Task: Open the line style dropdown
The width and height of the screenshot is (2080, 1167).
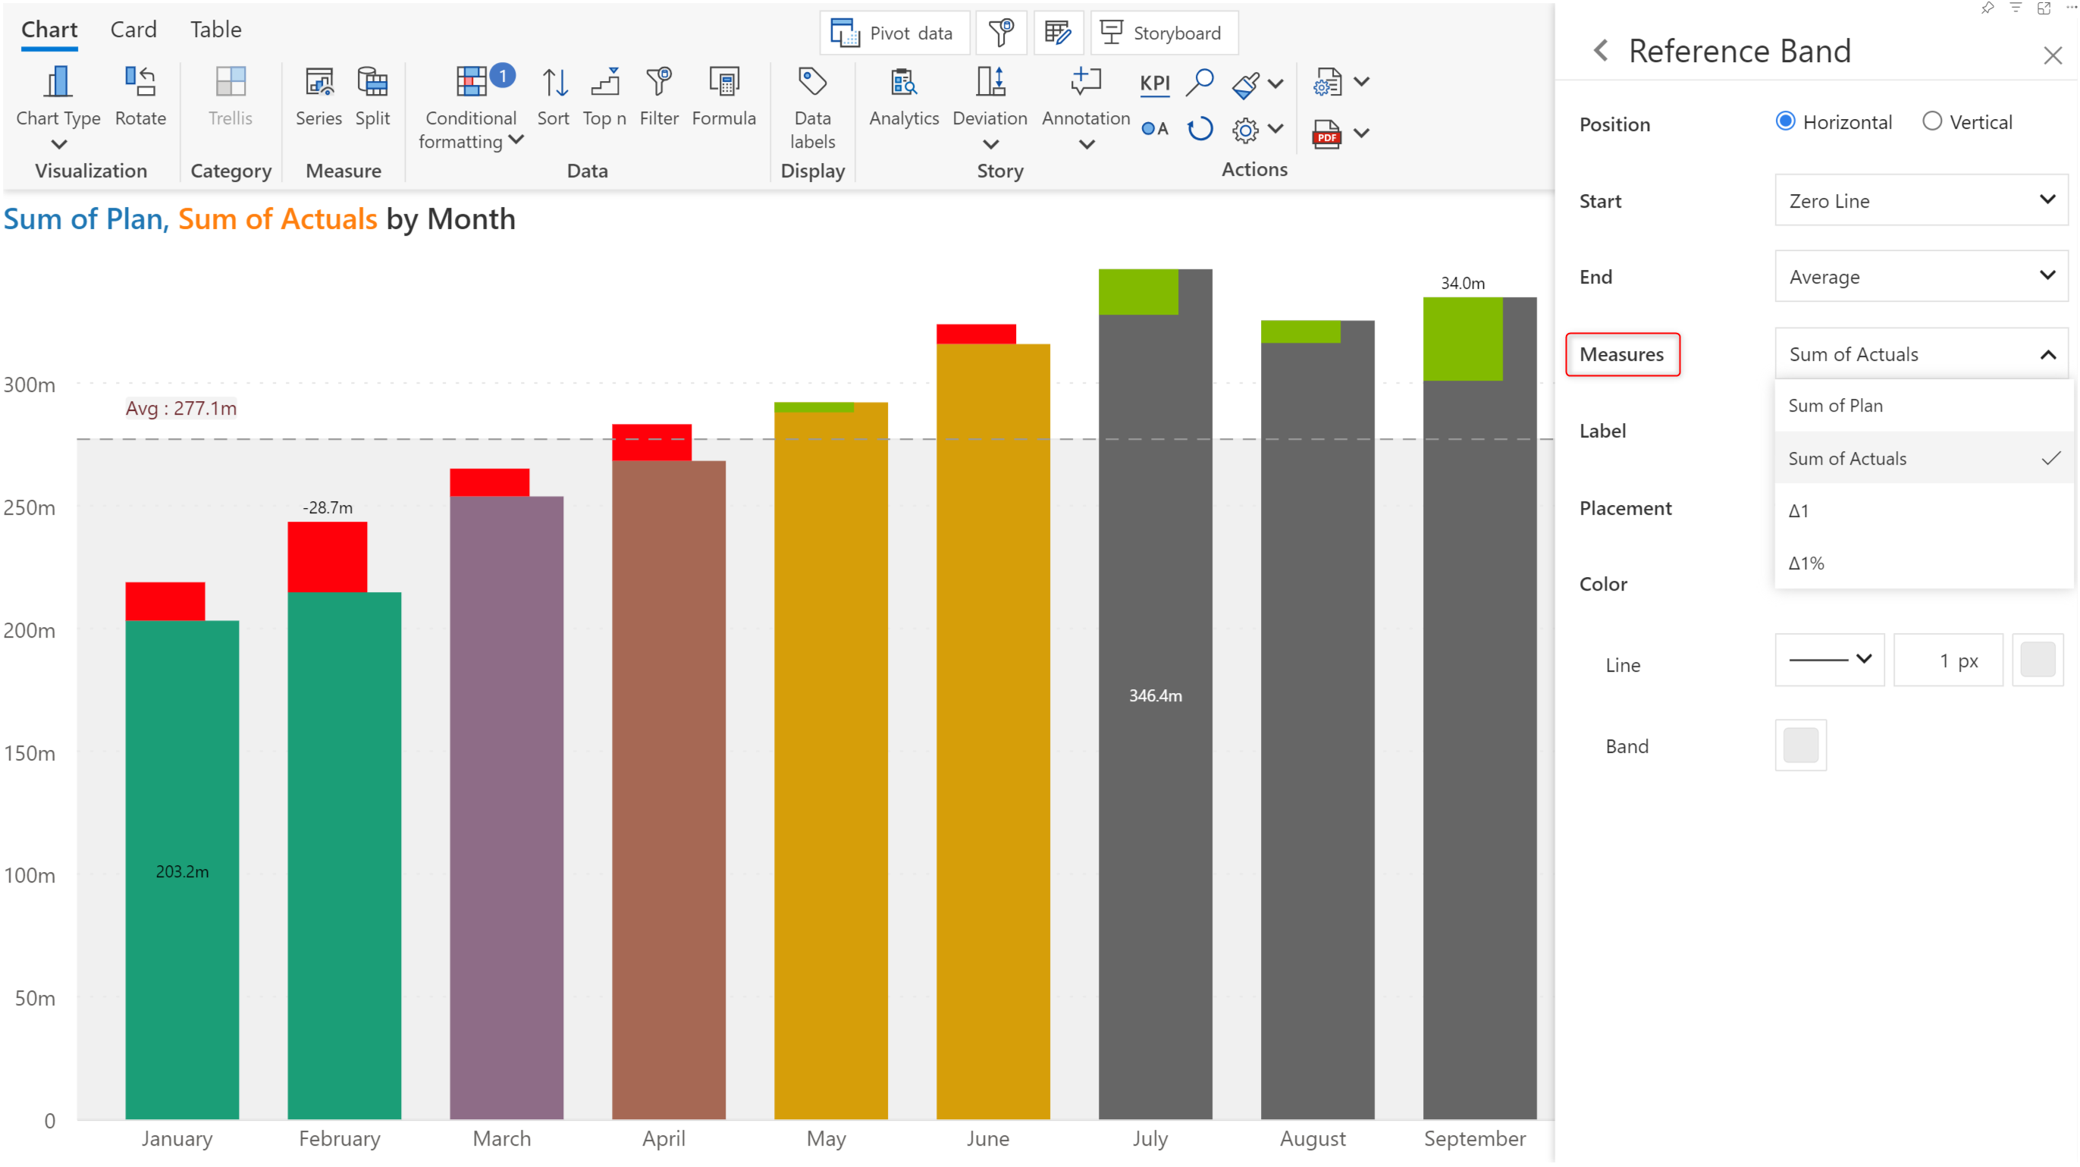Action: 1829,660
